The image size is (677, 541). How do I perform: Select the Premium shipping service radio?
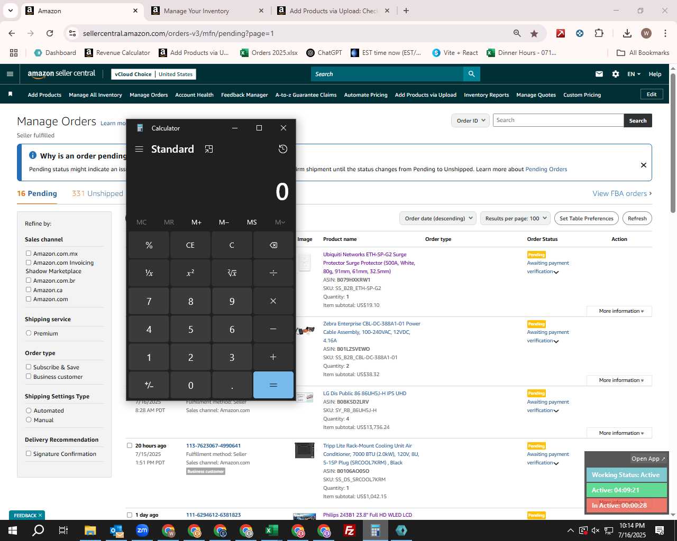[x=29, y=333]
